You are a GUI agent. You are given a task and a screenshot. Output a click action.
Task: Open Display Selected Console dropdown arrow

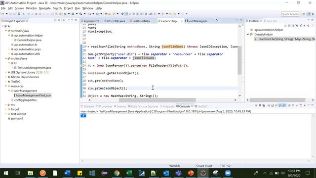[x=297, y=105]
